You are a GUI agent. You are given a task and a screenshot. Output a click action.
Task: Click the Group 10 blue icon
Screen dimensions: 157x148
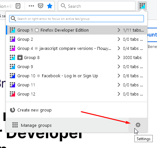12,76
